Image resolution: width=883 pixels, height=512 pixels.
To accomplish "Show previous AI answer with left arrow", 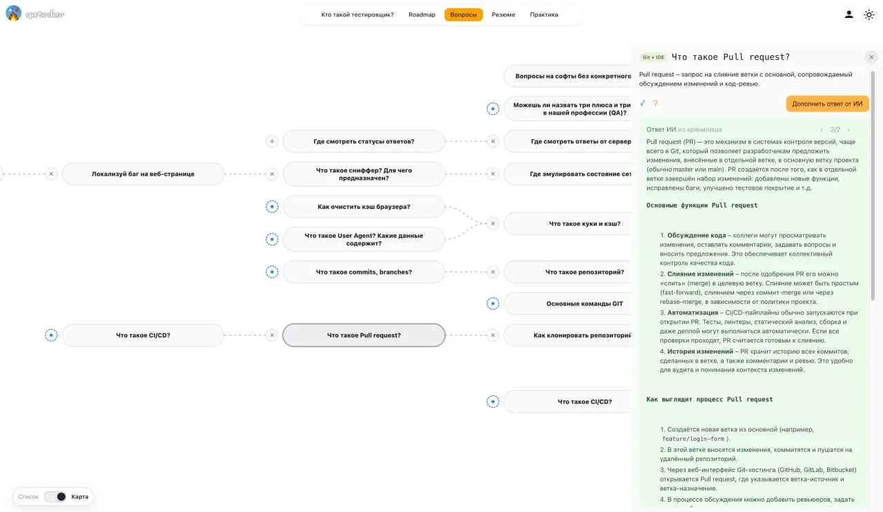I will pos(822,130).
